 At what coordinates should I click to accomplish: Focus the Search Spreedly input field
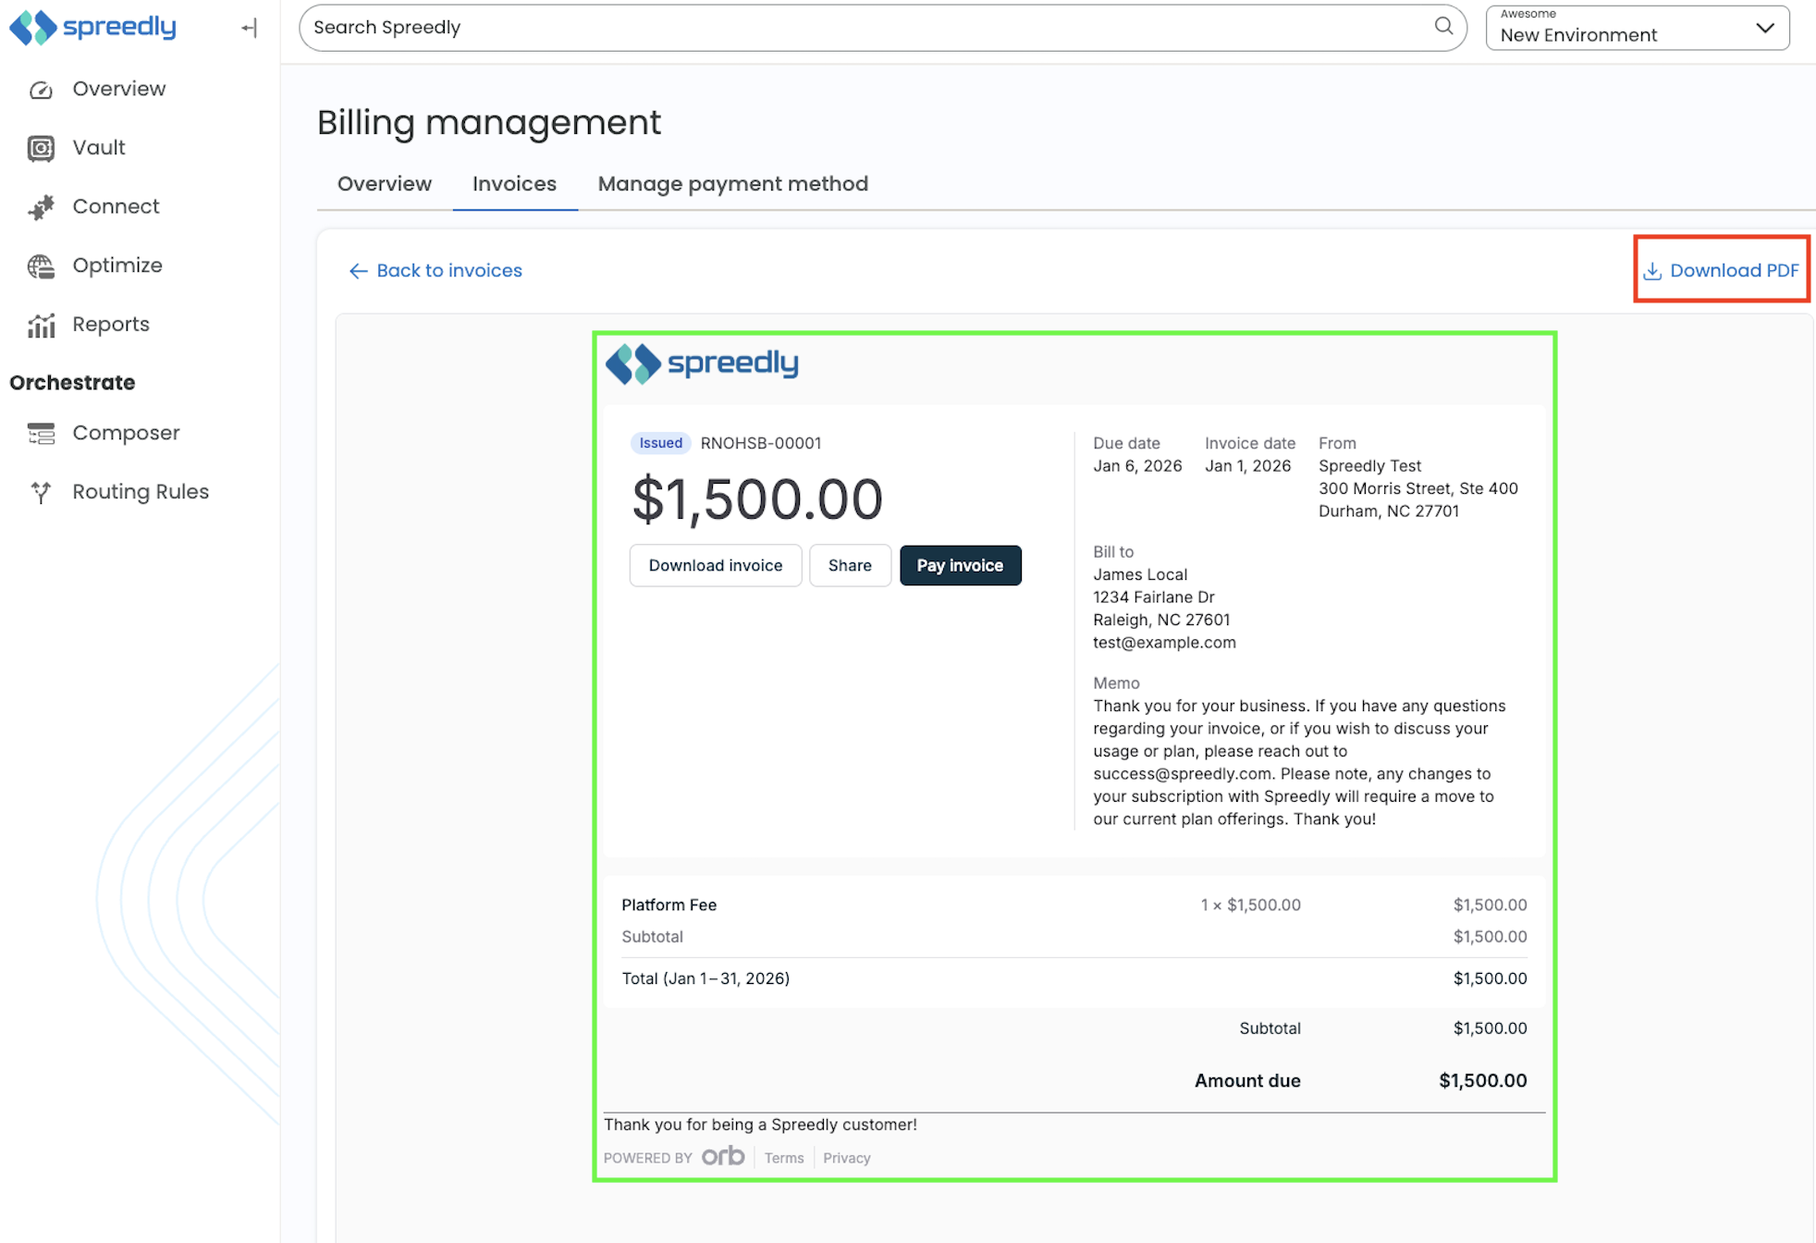(869, 28)
